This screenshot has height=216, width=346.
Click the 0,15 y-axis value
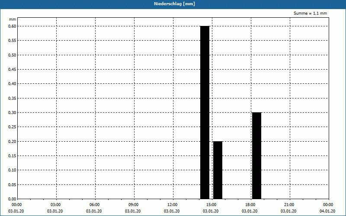[12, 156]
